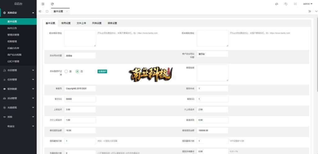This screenshot has width=318, height=154.
Task: Open the admin user dropdown
Action: (x=307, y=4)
